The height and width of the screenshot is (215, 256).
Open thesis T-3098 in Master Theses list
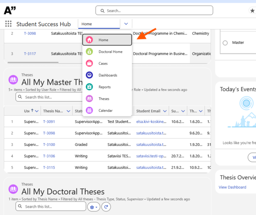point(49,133)
